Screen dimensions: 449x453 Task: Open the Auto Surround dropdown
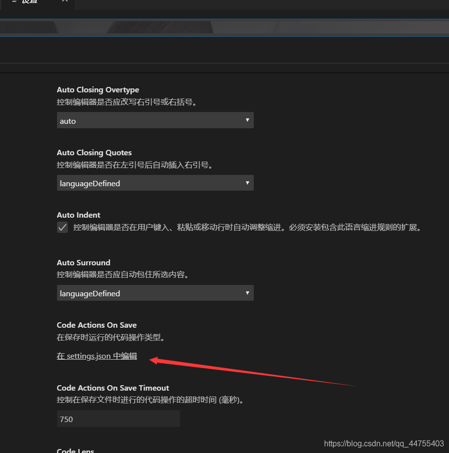tap(155, 293)
